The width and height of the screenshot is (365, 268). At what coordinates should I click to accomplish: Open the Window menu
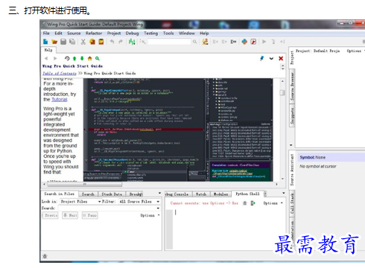tap(187, 33)
